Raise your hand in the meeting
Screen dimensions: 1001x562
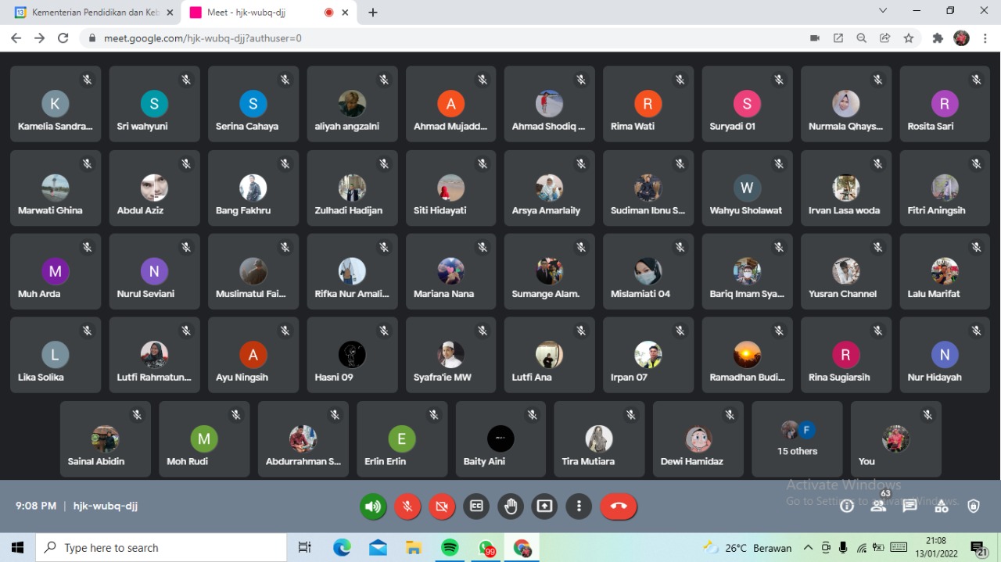pyautogui.click(x=510, y=507)
